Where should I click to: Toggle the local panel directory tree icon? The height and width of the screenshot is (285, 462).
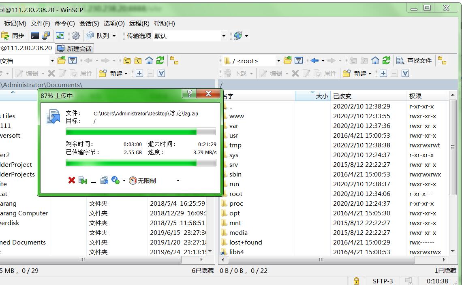pyautogui.click(x=174, y=61)
